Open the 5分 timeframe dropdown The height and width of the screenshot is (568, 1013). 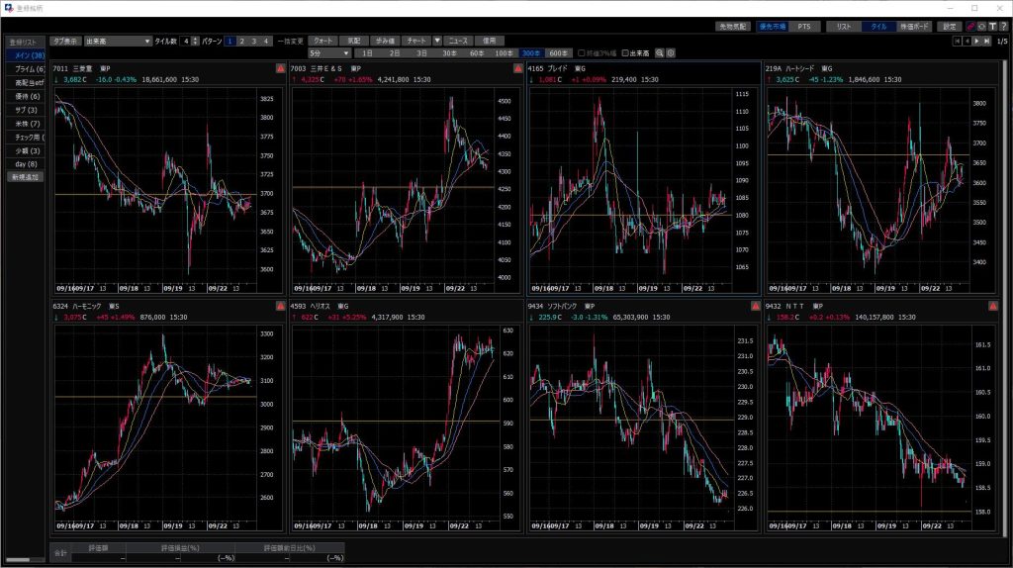(328, 52)
